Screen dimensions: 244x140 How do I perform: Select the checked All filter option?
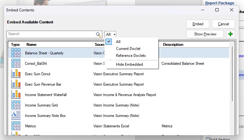coord(118,42)
